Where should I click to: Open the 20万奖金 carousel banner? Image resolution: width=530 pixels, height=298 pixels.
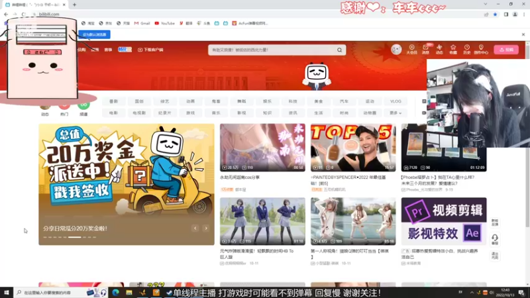point(127,184)
